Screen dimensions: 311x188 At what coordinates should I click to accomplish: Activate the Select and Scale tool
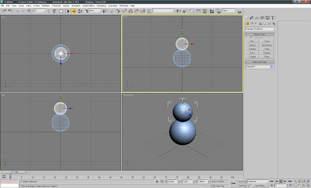[x=86, y=11]
